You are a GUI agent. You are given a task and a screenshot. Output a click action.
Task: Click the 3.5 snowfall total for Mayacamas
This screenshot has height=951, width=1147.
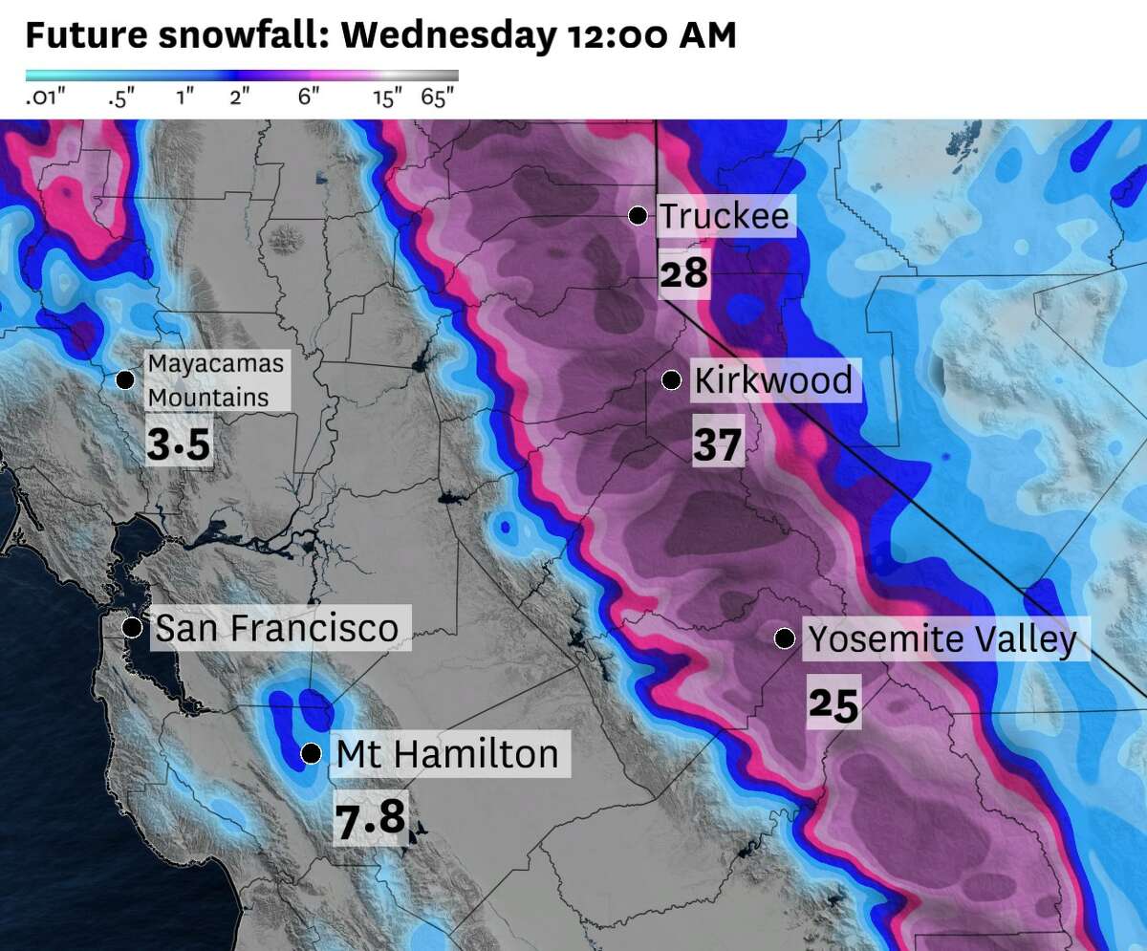tap(178, 444)
